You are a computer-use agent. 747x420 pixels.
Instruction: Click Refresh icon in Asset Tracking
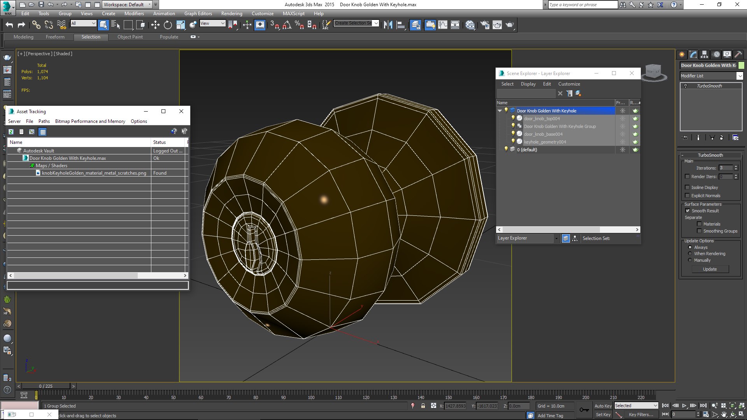pyautogui.click(x=11, y=132)
